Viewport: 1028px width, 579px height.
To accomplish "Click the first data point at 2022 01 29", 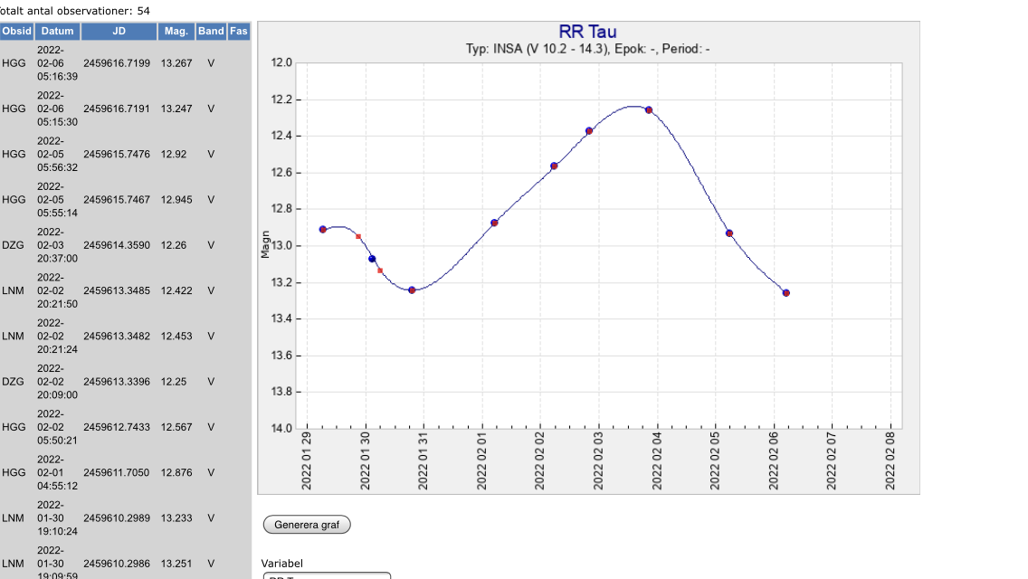I will pyautogui.click(x=323, y=230).
